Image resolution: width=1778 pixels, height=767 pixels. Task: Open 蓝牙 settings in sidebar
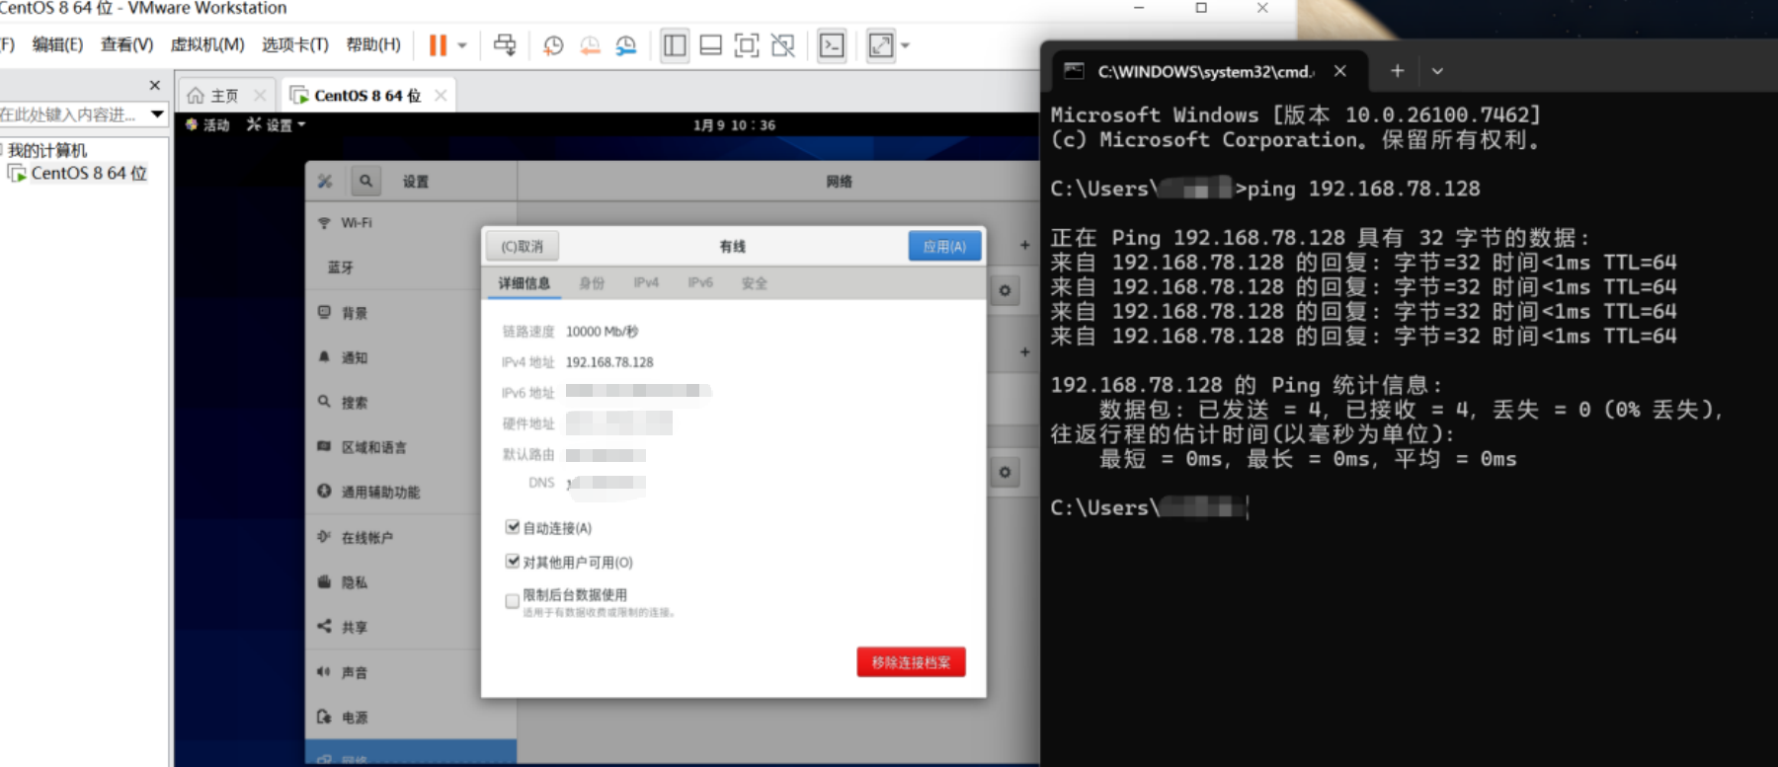[x=411, y=268]
